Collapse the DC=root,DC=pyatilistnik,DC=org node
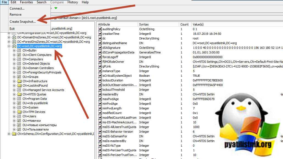The image size is (283, 159). pyautogui.click(x=9, y=46)
